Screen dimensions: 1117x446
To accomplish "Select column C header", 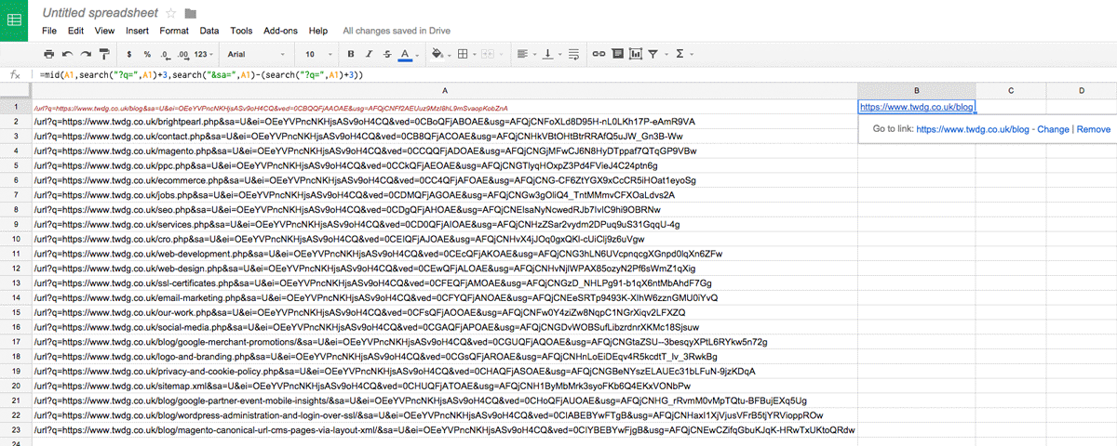I will click(x=1011, y=90).
